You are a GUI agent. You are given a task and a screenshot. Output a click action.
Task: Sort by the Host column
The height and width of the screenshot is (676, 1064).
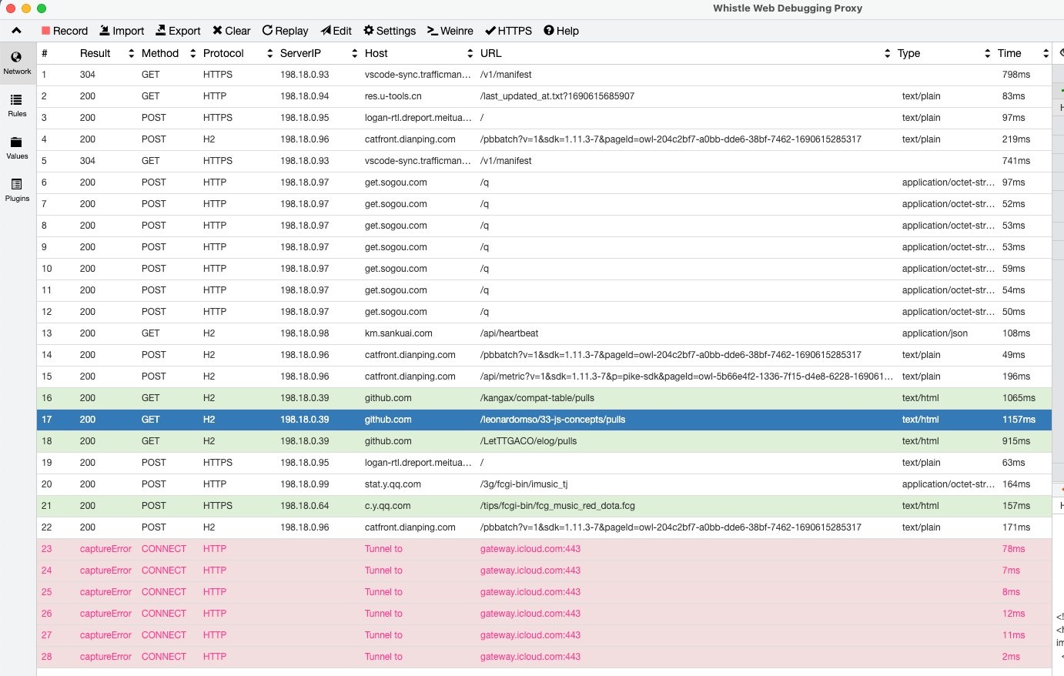coord(418,53)
